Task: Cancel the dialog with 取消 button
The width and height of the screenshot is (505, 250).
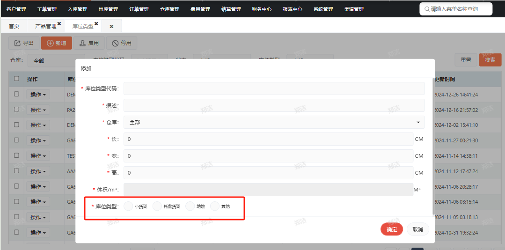Action: point(418,229)
